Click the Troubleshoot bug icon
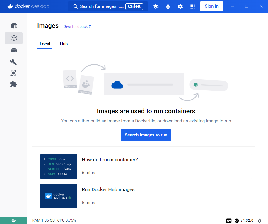Image resolution: width=268 pixels, height=224 pixels. click(168, 6)
